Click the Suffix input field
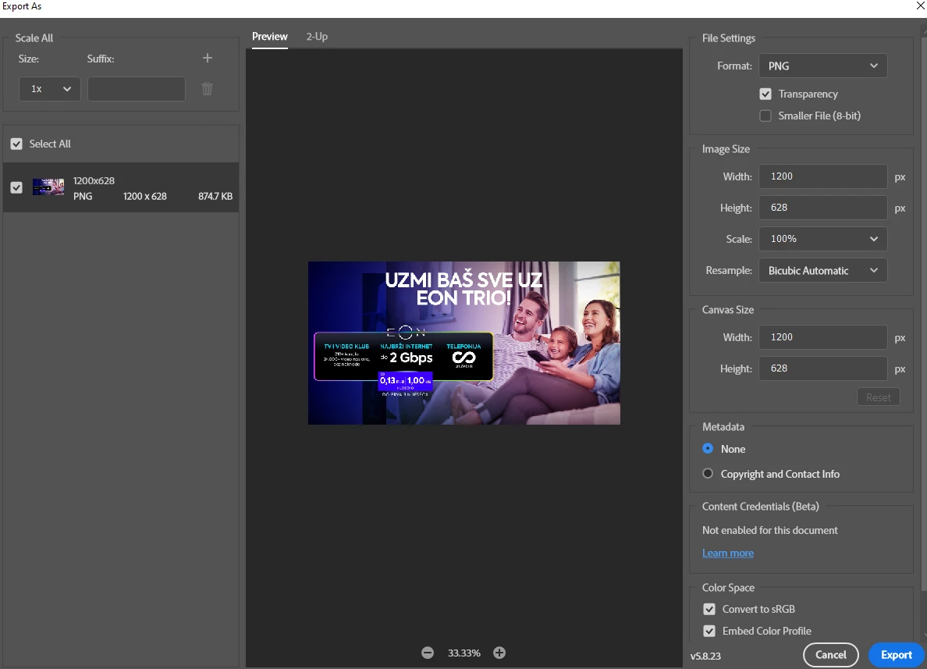The height and width of the screenshot is (669, 927). pos(137,89)
